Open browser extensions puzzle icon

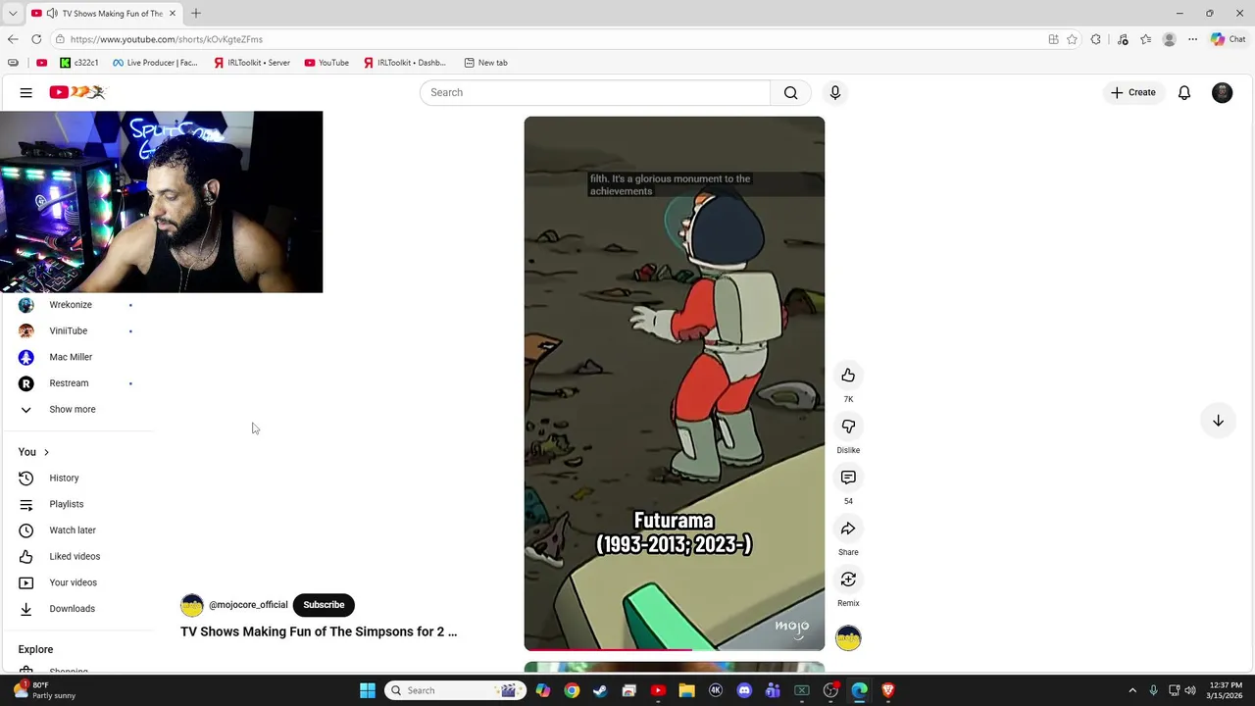(x=1096, y=39)
